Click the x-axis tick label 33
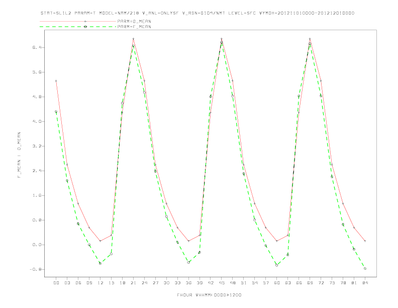This screenshot has width=398, height=308. pyautogui.click(x=177, y=283)
